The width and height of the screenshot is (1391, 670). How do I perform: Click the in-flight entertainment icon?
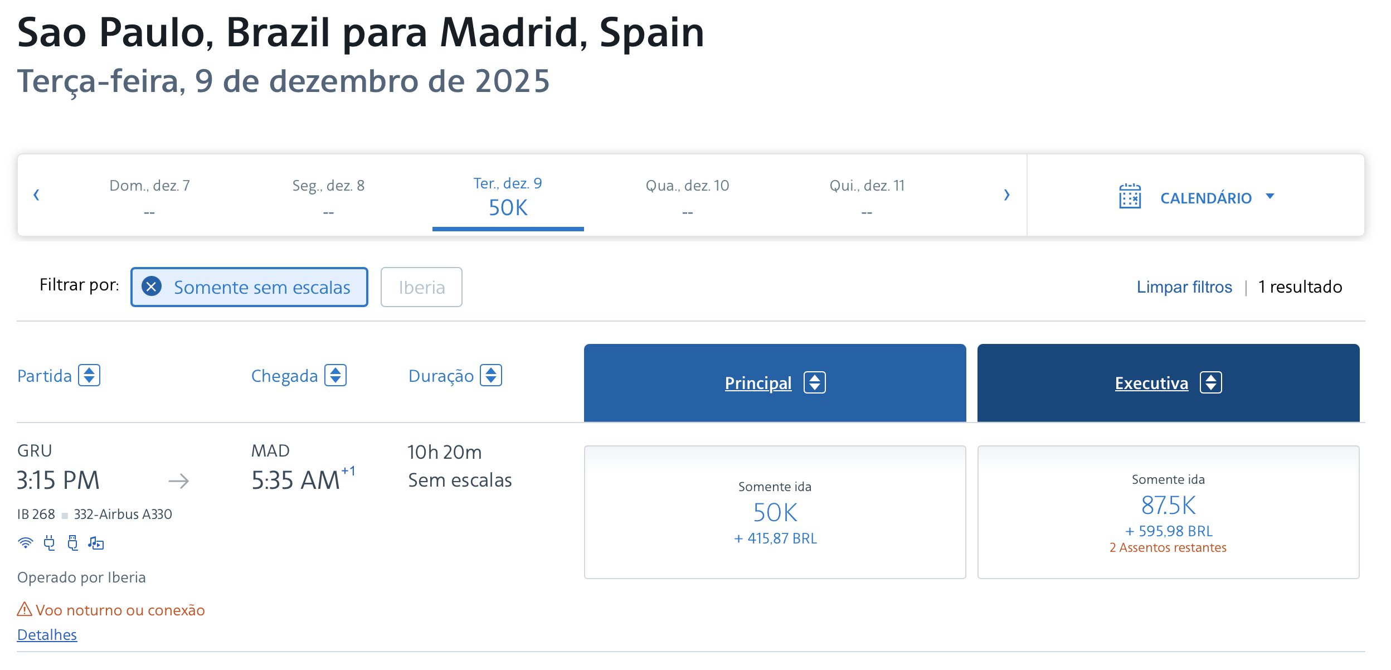(x=96, y=543)
